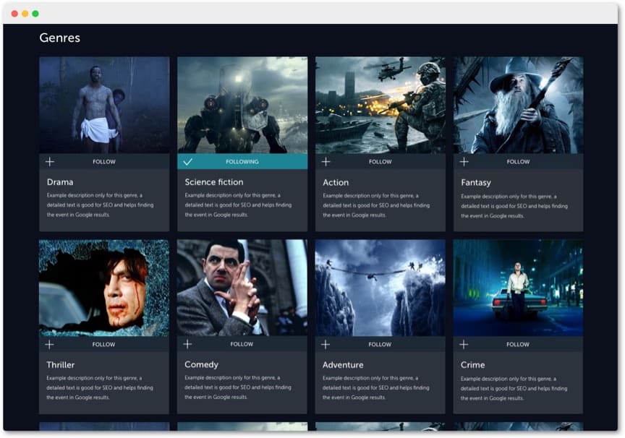Click the plus icon on the Drama card
625x438 pixels.
50,162
